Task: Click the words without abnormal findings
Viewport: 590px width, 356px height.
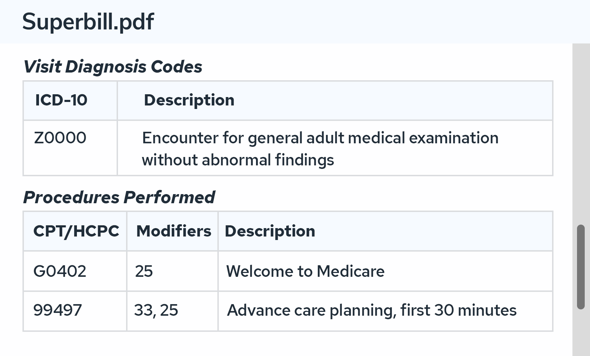Action: tap(238, 160)
